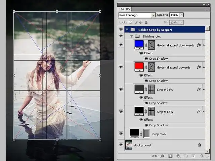
Task: Create a new group folder icon
Action: click(x=186, y=156)
